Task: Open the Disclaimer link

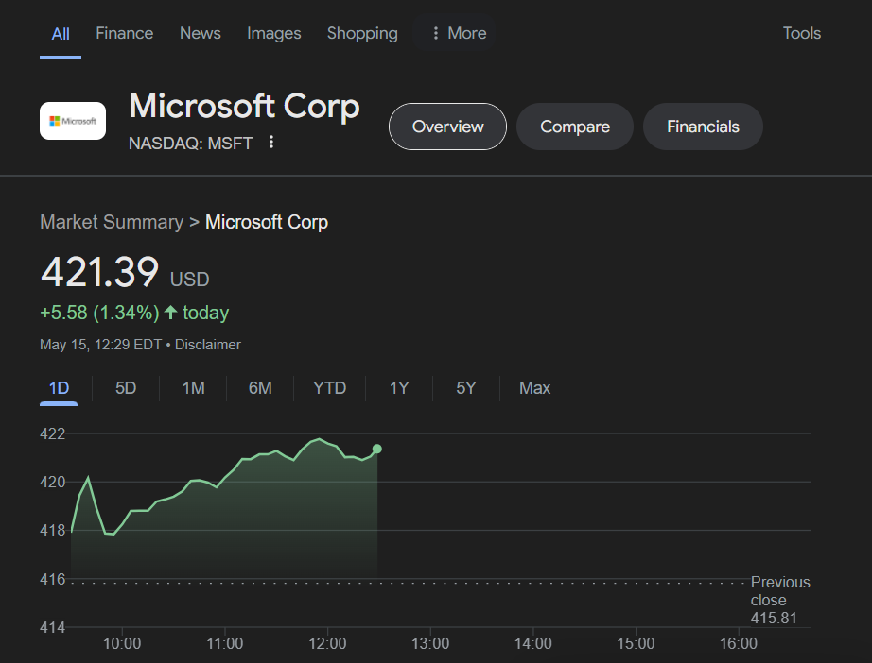Action: point(208,345)
